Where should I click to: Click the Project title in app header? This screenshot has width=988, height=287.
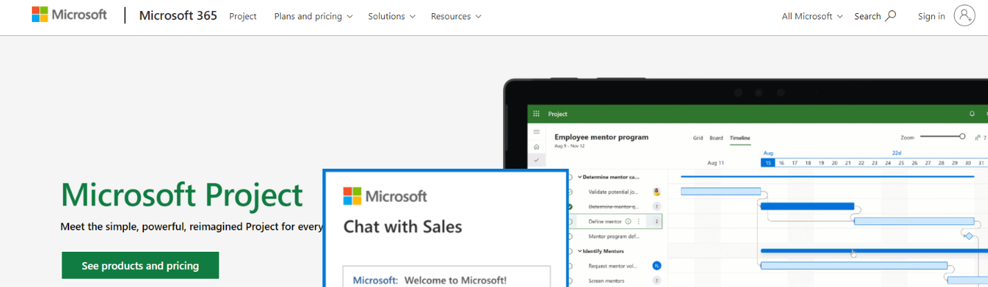click(x=558, y=113)
